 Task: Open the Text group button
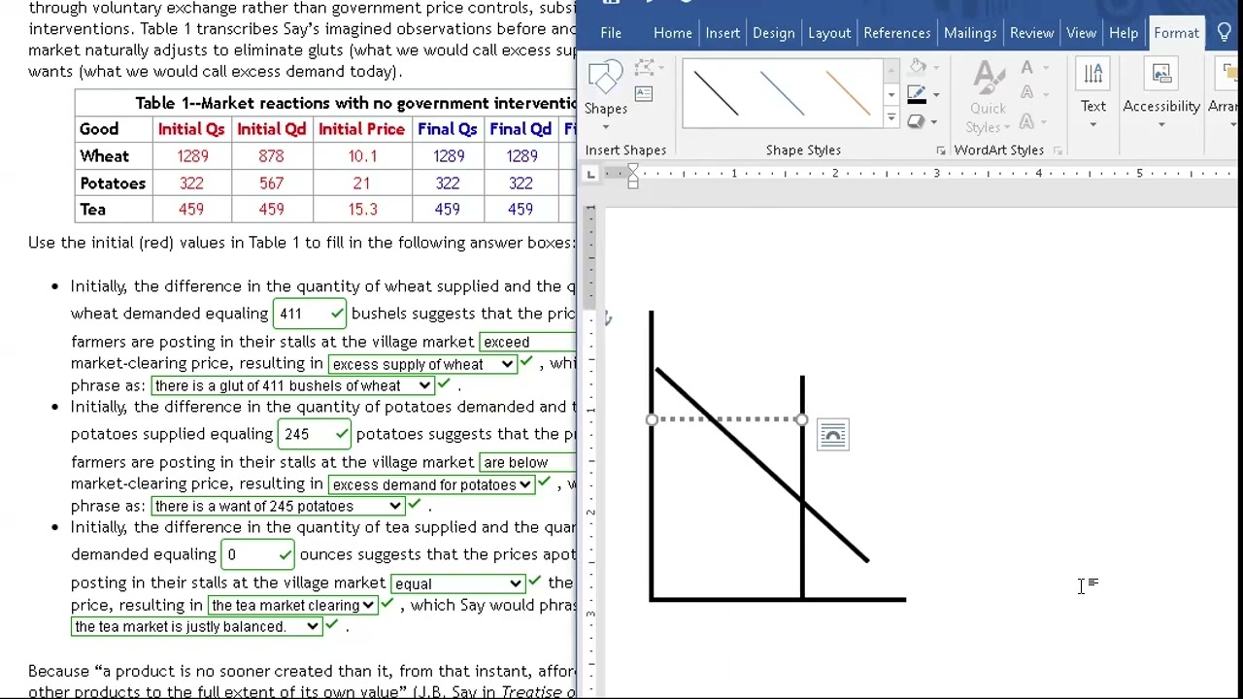pyautogui.click(x=1093, y=94)
